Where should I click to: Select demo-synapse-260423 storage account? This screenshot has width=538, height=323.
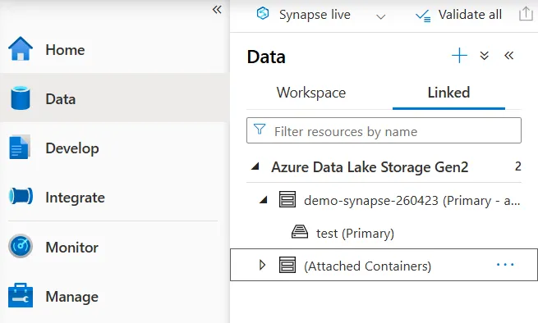point(412,200)
